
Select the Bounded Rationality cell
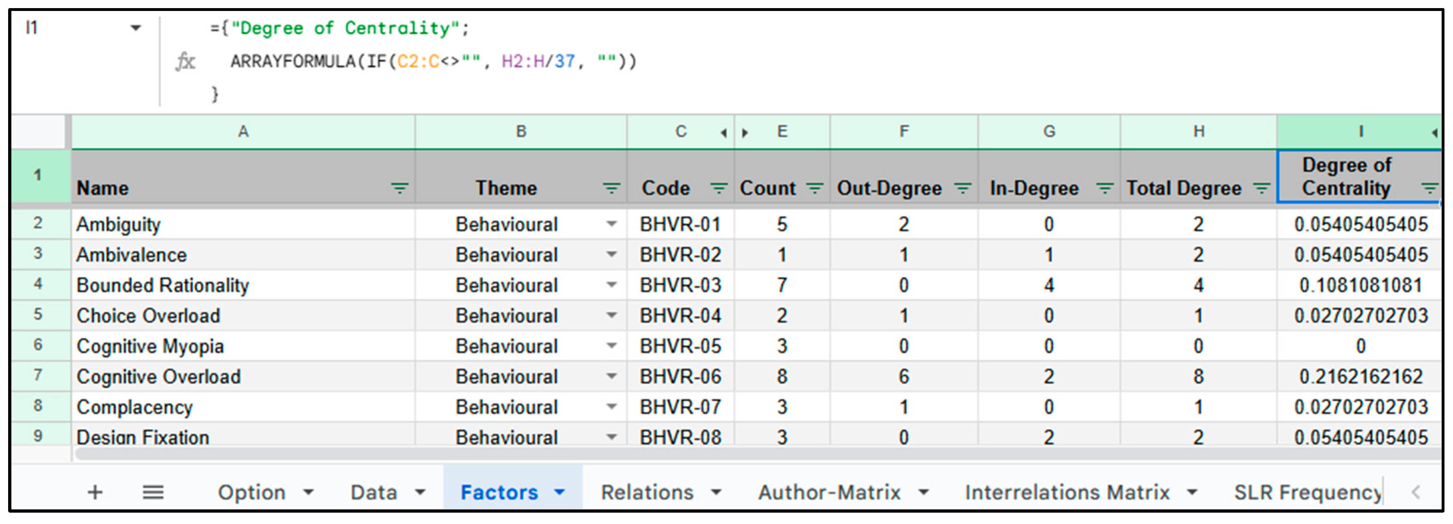click(x=162, y=285)
